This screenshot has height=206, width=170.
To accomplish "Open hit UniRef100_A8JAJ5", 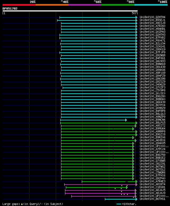I will coord(152,190).
